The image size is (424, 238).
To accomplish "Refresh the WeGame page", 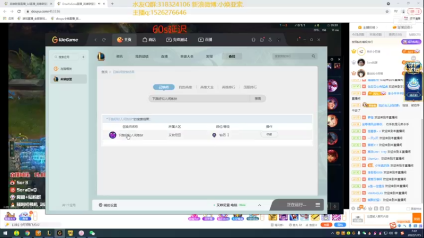I will pos(104,40).
